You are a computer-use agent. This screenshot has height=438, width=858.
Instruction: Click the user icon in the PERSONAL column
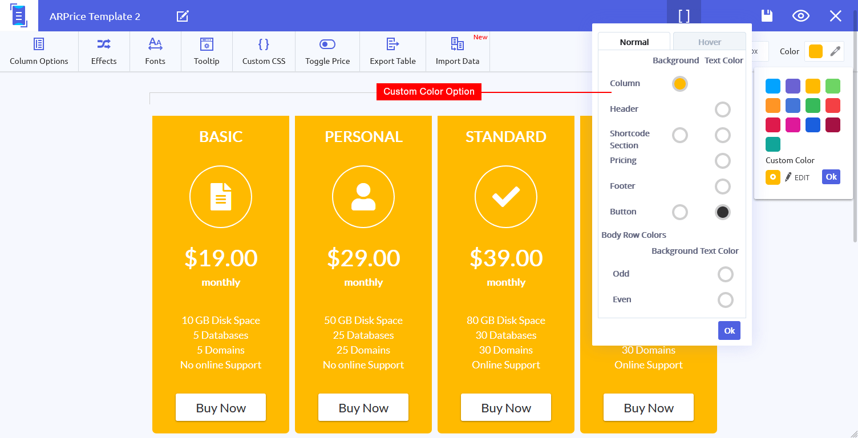point(363,197)
